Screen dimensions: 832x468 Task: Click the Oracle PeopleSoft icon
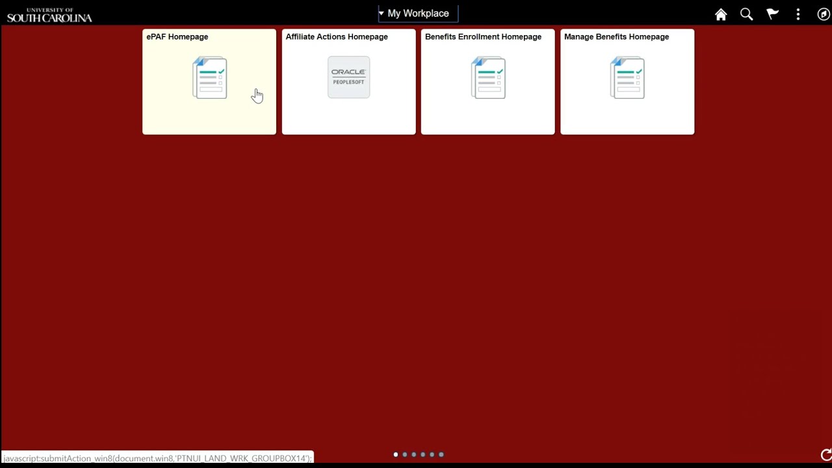[x=349, y=77]
